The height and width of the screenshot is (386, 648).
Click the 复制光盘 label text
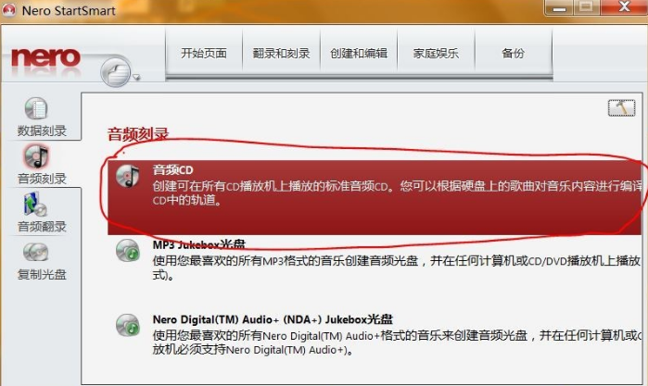pyautogui.click(x=42, y=274)
